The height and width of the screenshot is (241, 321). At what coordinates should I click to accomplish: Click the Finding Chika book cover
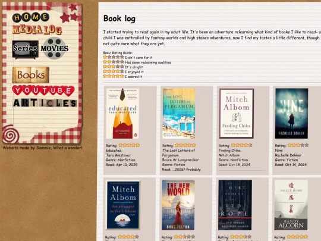pos(237,113)
